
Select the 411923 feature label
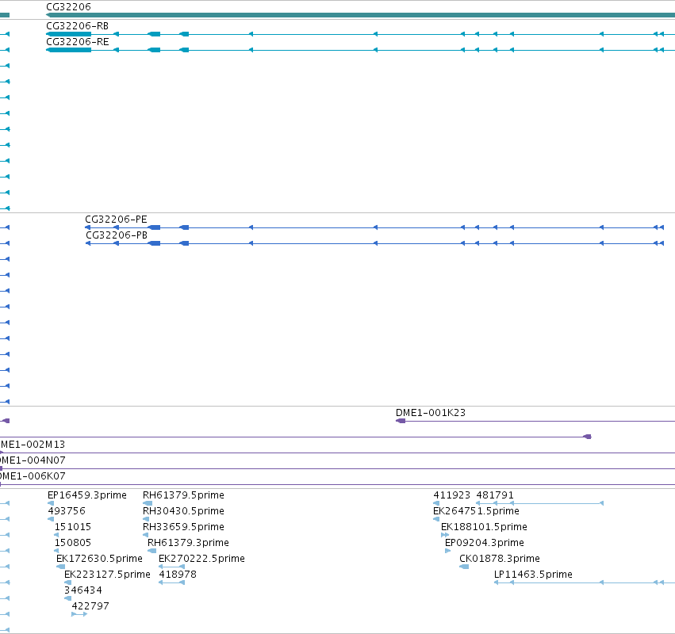point(451,495)
